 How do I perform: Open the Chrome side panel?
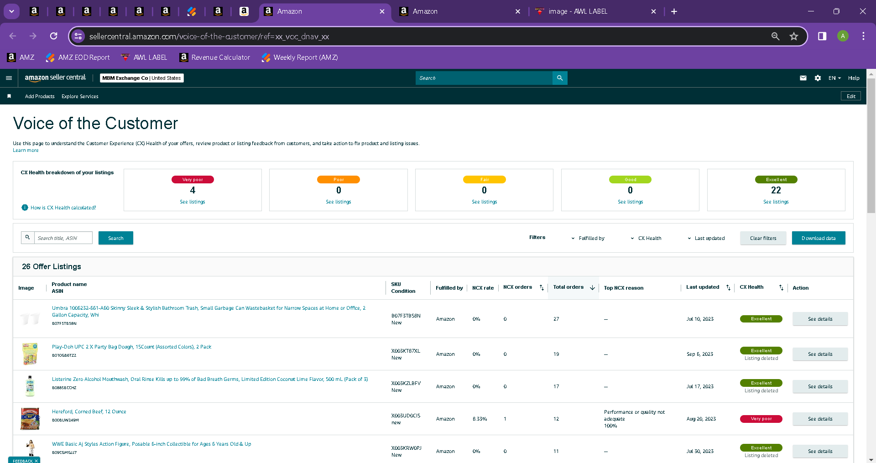point(822,36)
